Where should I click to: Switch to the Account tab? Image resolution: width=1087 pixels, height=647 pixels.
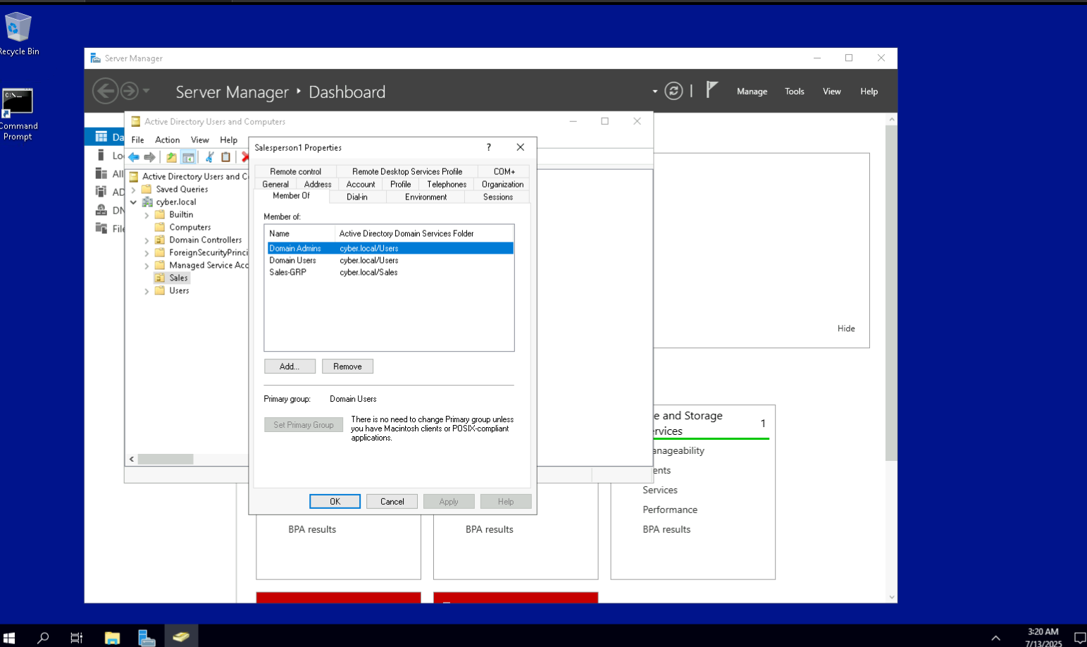[x=361, y=185]
